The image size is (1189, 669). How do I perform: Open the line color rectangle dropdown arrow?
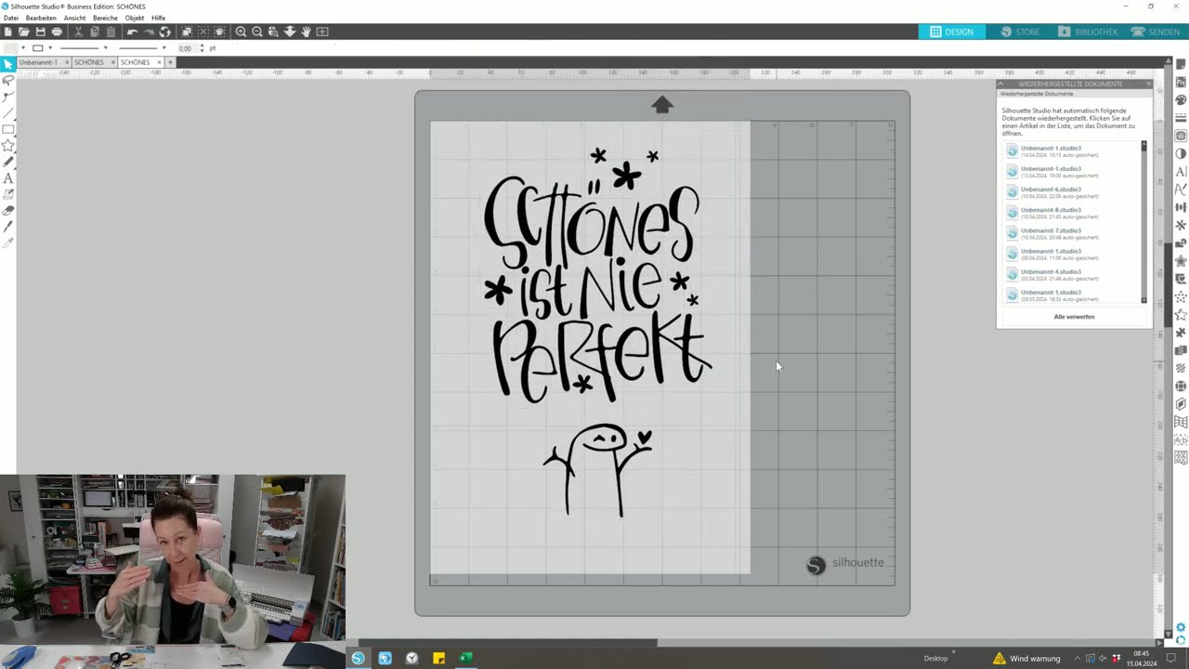point(50,48)
